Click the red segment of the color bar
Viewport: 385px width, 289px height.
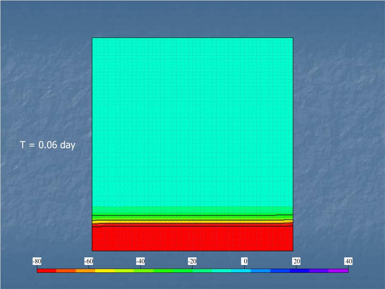46,271
